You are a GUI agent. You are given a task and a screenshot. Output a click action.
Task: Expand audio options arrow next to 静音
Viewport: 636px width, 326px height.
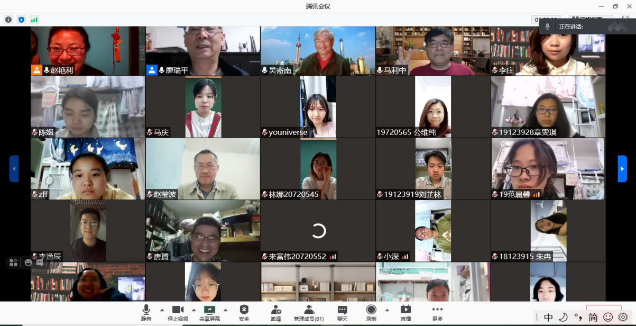point(162,310)
